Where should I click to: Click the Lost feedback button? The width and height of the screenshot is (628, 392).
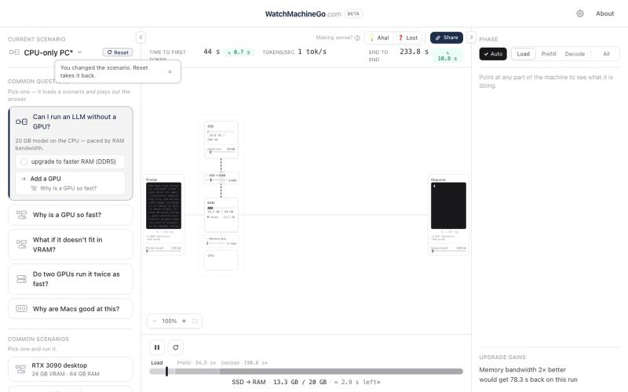pos(408,38)
